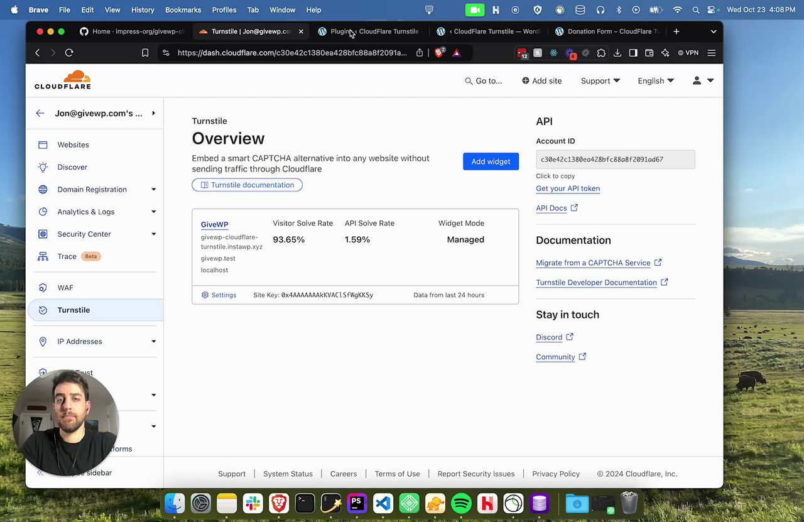804x522 pixels.
Task: Click Brave Shields lion icon in address bar
Action: pyautogui.click(x=440, y=53)
